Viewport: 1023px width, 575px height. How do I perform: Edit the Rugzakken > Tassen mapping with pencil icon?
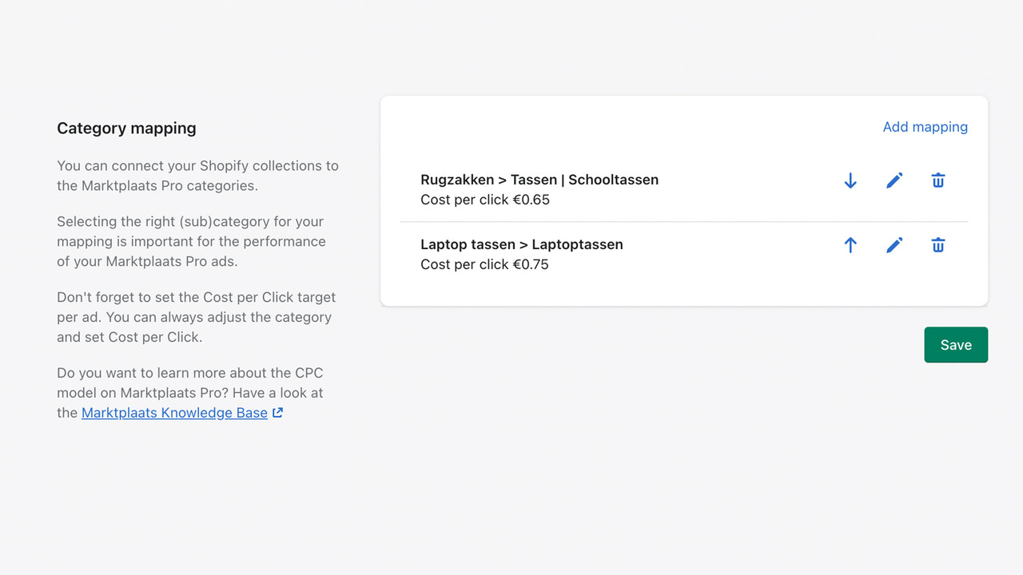tap(894, 180)
